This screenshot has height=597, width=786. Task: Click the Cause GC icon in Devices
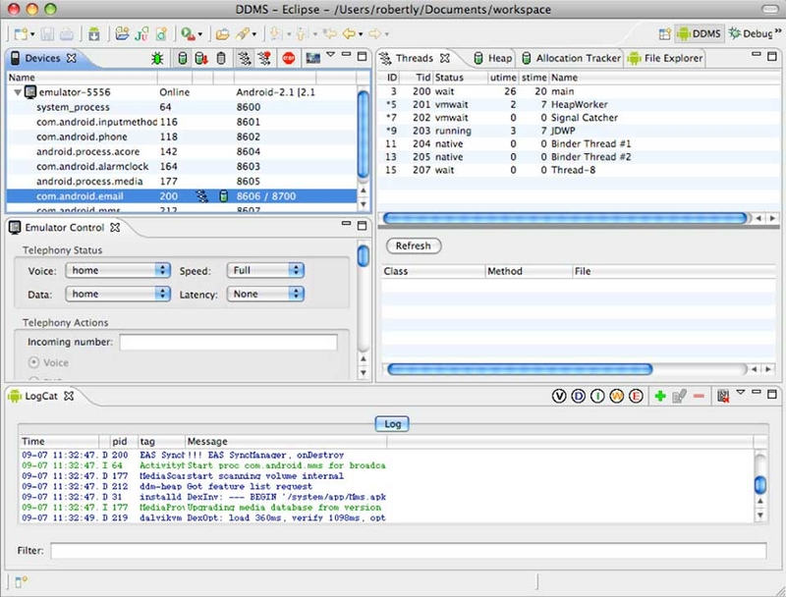tap(221, 59)
